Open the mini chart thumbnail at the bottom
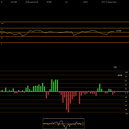Image resolution: width=129 pixels, height=129 pixels. coord(64,124)
